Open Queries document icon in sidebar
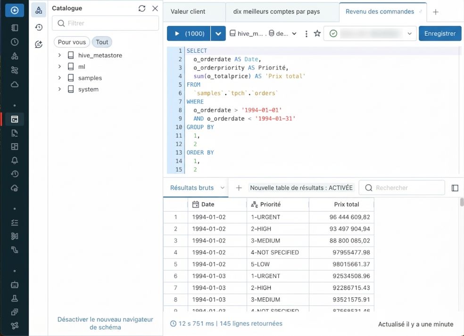Screen dimensions: 464x336 (x=15, y=133)
